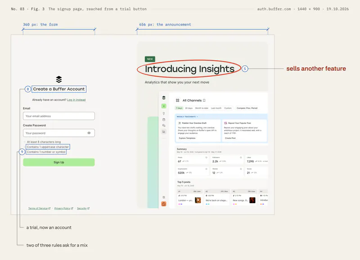The height and width of the screenshot is (260, 360).
Task: Focus the Your password field
Action: [59, 133]
